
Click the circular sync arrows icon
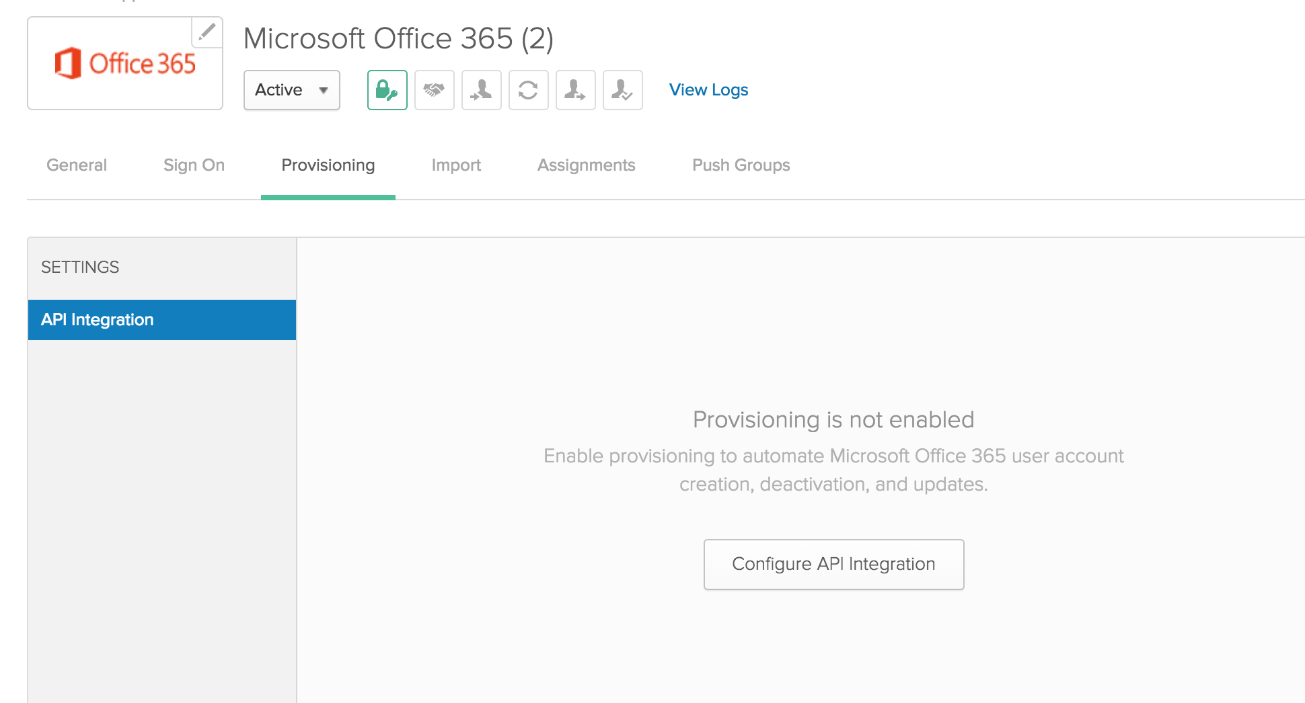click(x=528, y=90)
